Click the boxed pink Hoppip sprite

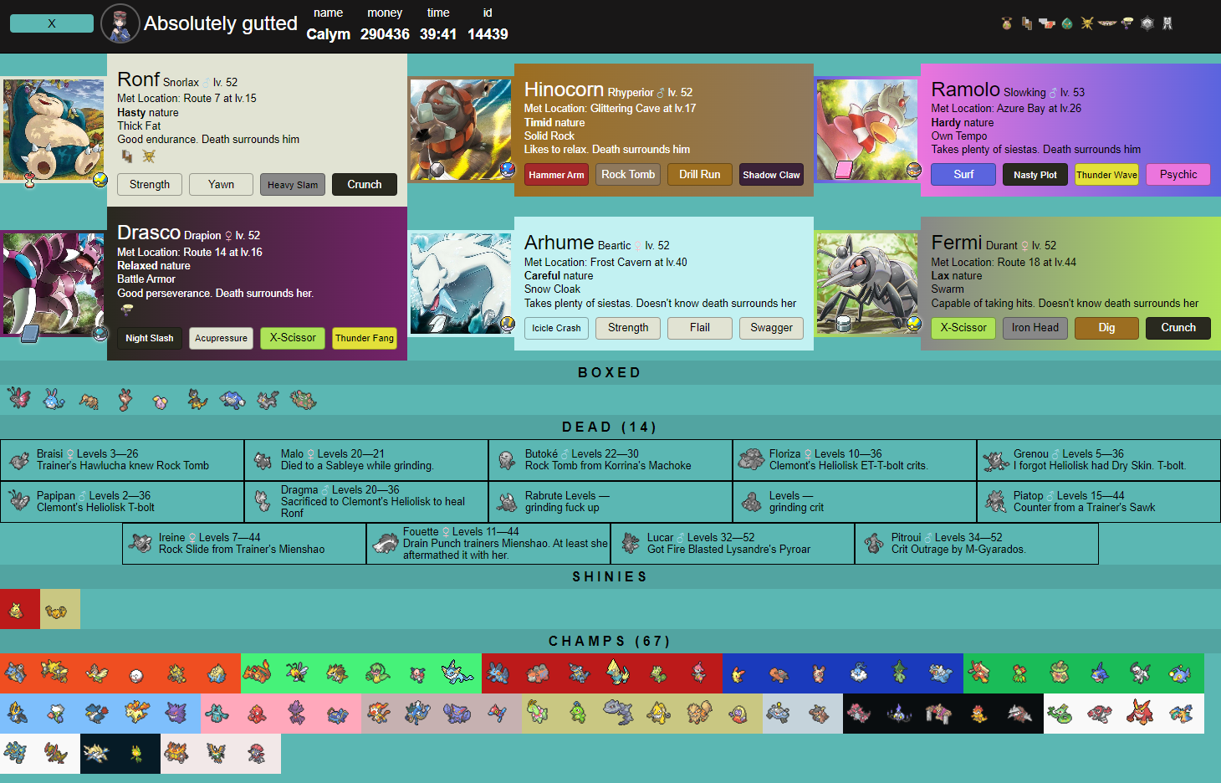coord(161,402)
